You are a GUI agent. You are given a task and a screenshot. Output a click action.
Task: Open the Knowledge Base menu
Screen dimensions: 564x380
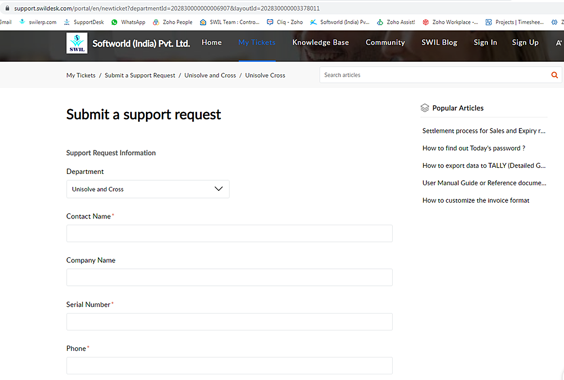click(x=321, y=42)
